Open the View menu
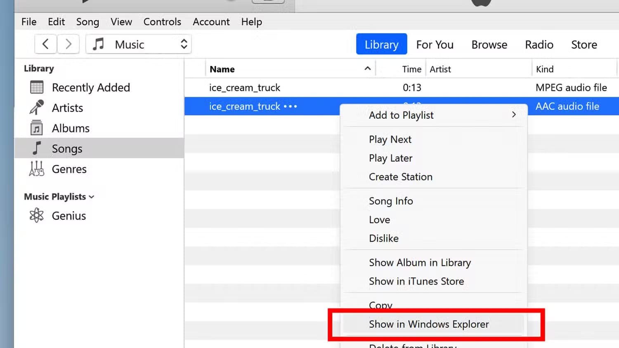This screenshot has width=619, height=348. (121, 22)
